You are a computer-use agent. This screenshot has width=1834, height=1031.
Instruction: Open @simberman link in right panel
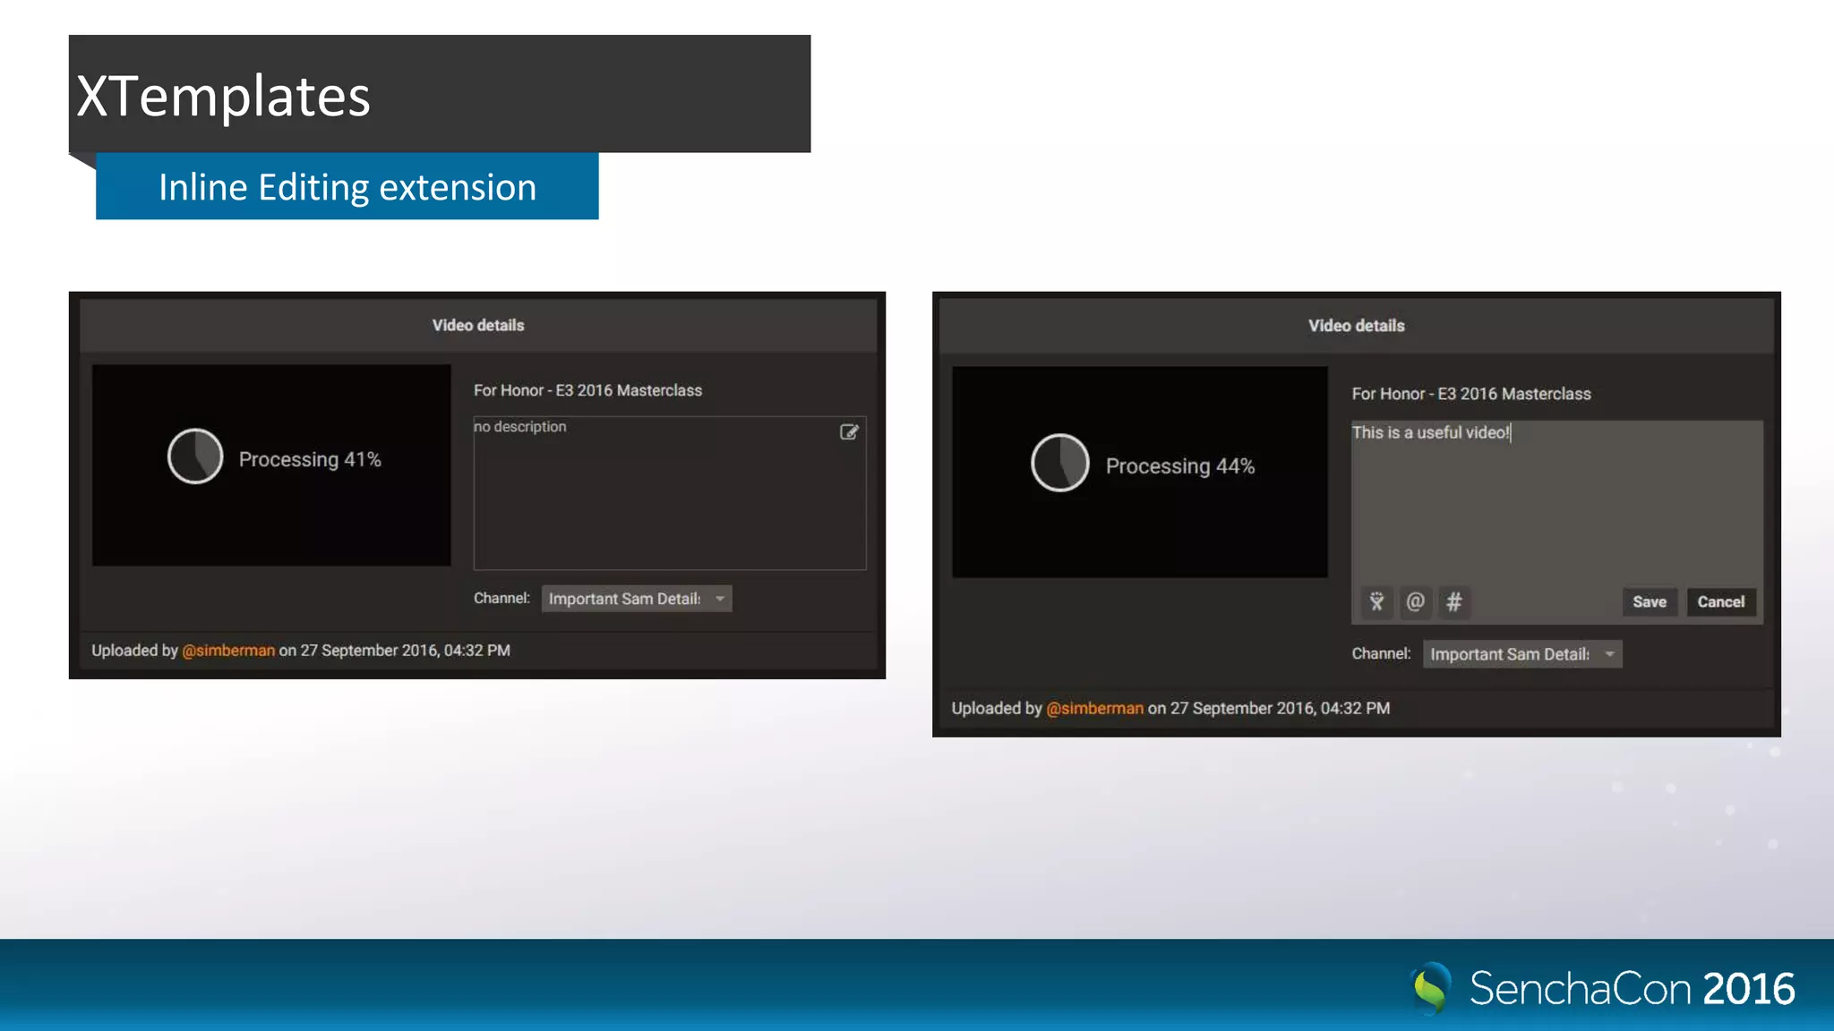(1094, 708)
